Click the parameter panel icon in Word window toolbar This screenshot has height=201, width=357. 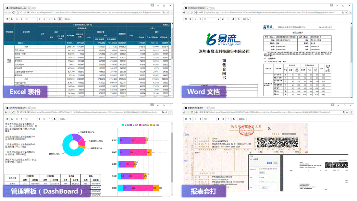(x=186, y=19)
